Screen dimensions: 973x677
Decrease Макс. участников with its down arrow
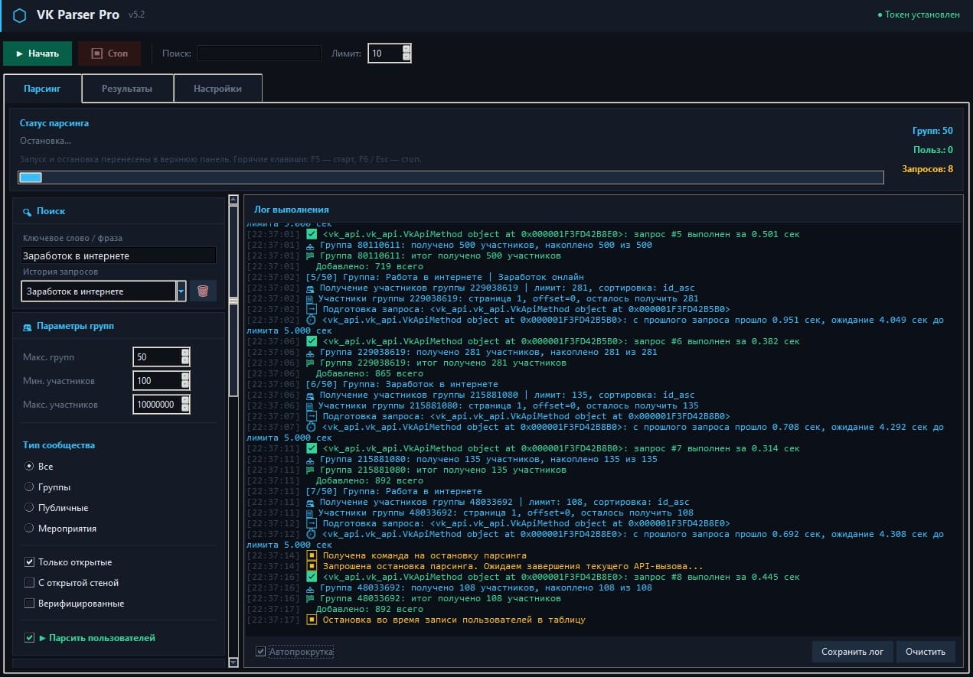pyautogui.click(x=185, y=408)
